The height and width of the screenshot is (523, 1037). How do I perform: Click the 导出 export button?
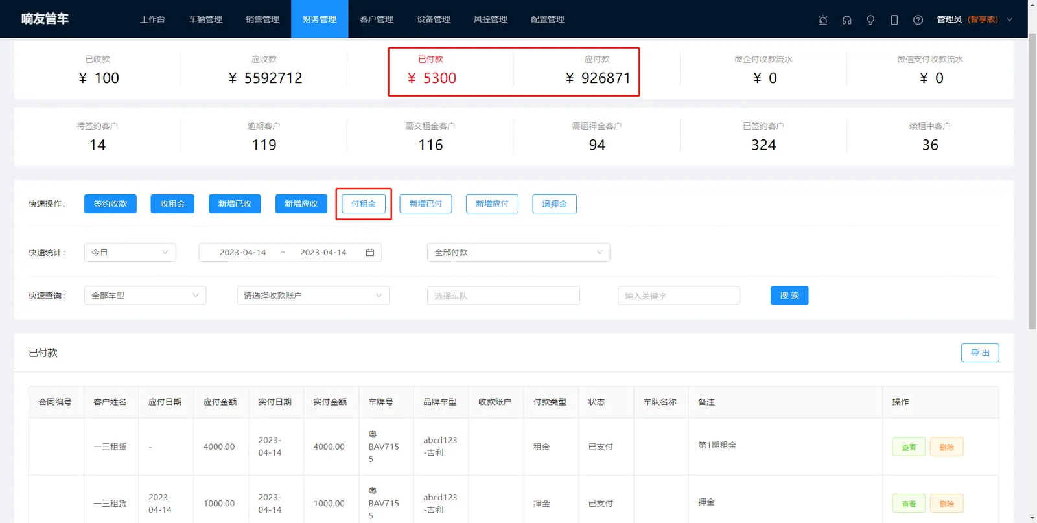click(980, 353)
